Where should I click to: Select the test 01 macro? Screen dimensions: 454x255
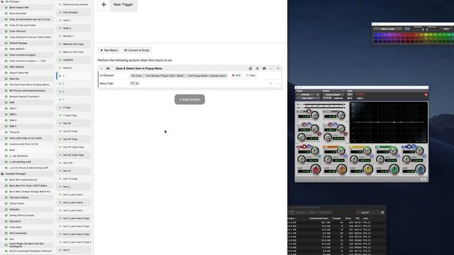coord(74,123)
